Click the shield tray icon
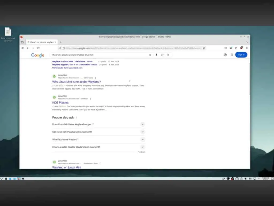274x206 pixels. point(228,179)
